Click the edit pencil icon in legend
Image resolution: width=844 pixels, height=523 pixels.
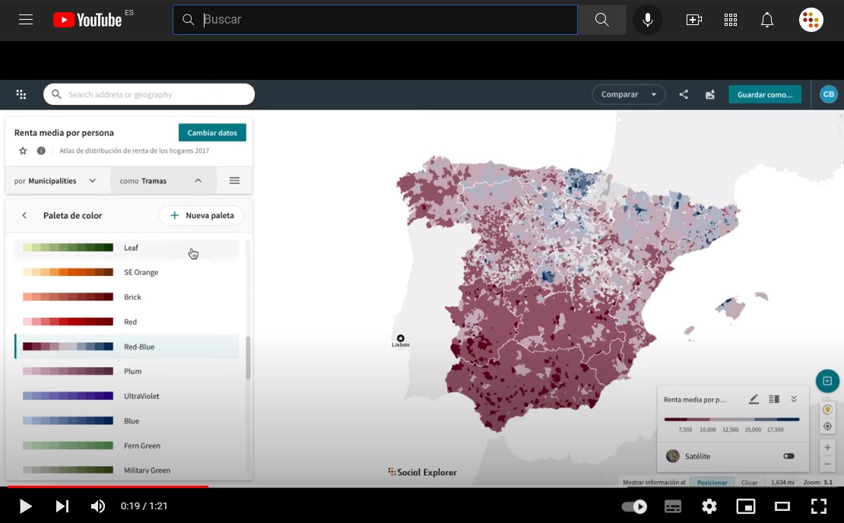pos(754,399)
